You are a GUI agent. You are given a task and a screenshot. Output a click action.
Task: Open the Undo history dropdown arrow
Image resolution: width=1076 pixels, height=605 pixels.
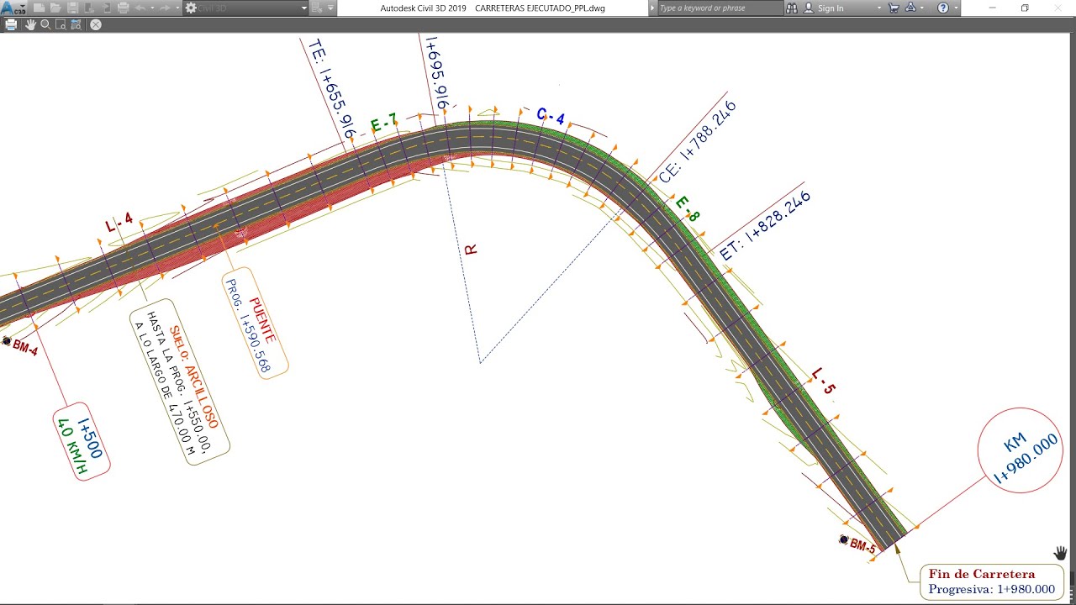click(x=152, y=8)
